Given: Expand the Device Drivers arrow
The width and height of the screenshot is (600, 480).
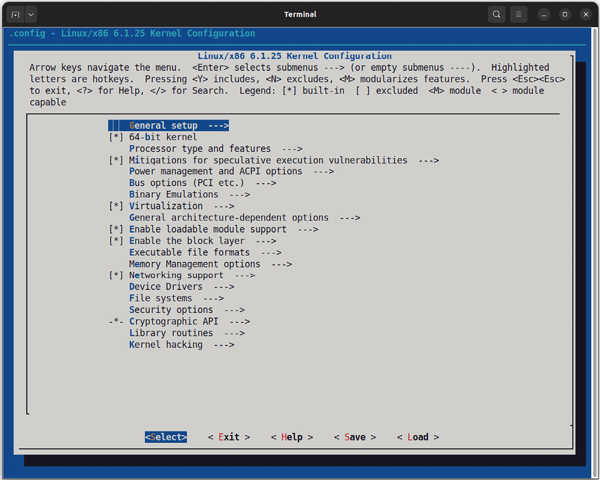Looking at the screenshot, I should pyautogui.click(x=224, y=286).
